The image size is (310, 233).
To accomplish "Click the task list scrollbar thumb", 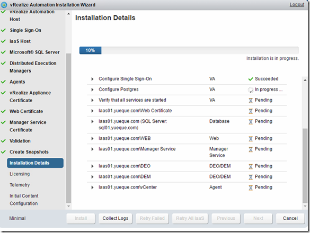I will coord(305,166).
